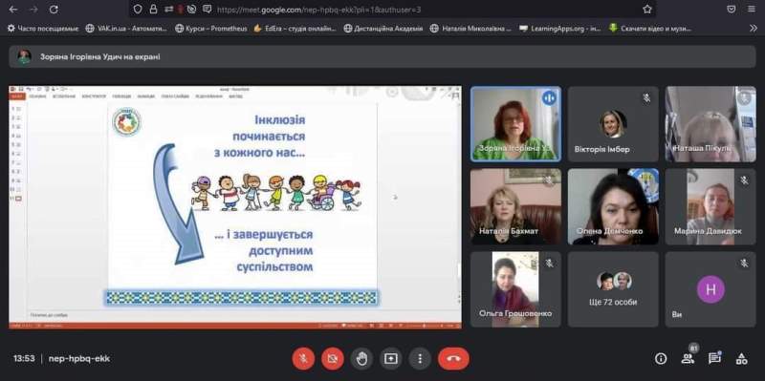
Task: Open the activities icon
Action: [x=742, y=359]
